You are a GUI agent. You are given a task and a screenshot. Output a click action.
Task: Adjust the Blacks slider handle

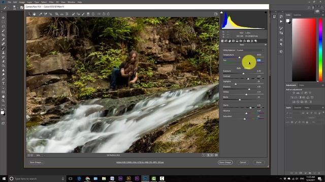click(x=240, y=100)
